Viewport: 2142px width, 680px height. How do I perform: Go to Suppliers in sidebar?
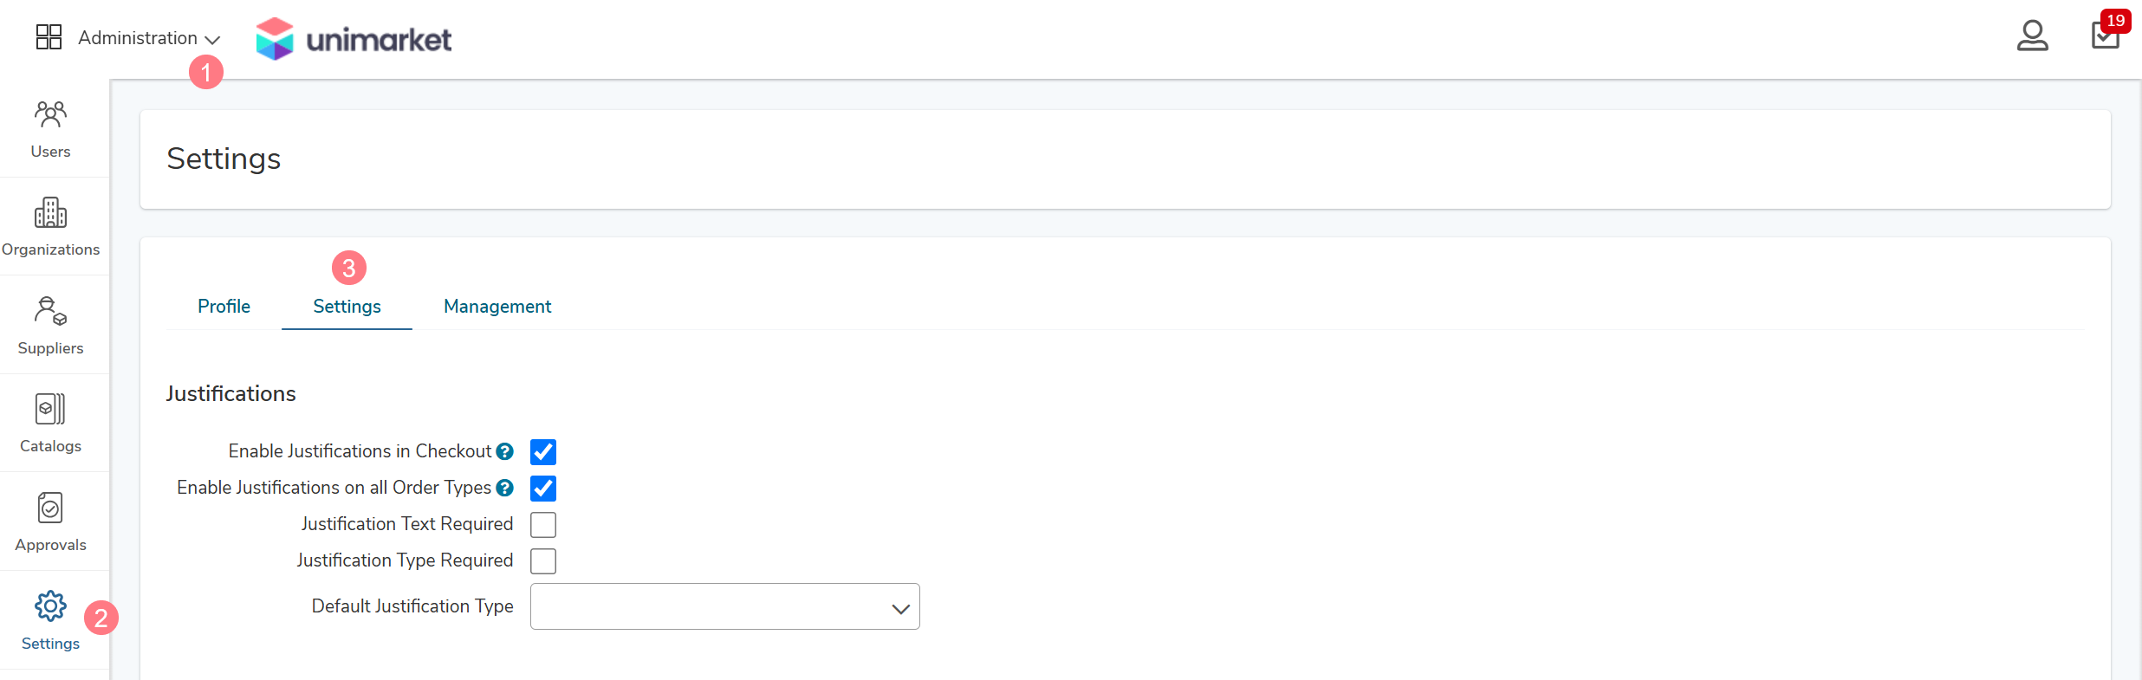[50, 326]
